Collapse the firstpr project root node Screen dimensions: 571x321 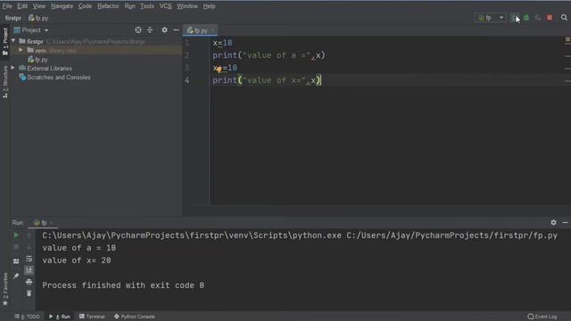13,41
